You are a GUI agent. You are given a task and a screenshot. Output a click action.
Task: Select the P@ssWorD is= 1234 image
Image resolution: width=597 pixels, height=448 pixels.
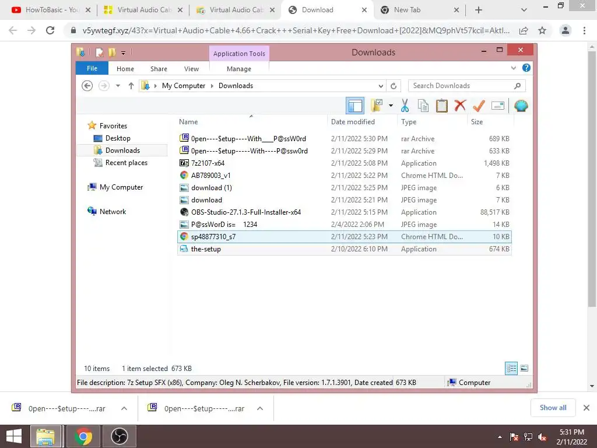345,225
